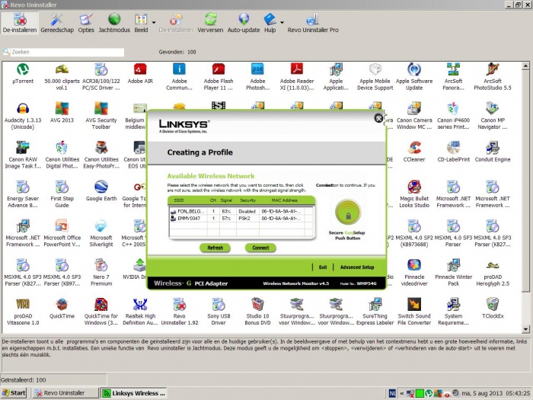Image resolution: width=533 pixels, height=400 pixels.
Task: Focus the Zoeken search field
Action: coord(67,52)
